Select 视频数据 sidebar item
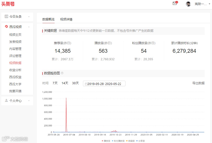The height and width of the screenshot is (143, 212). click(x=15, y=63)
